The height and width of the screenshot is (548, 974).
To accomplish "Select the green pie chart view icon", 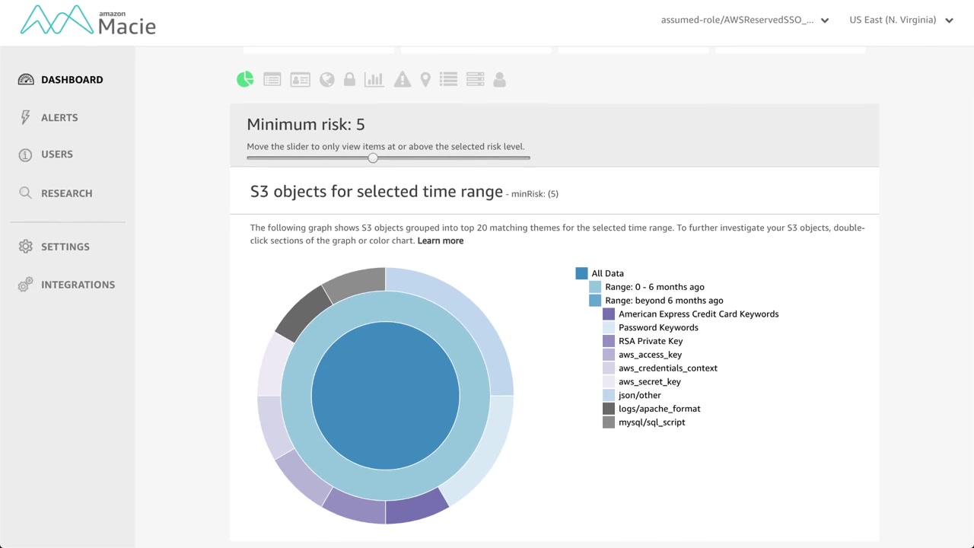I will pos(245,79).
